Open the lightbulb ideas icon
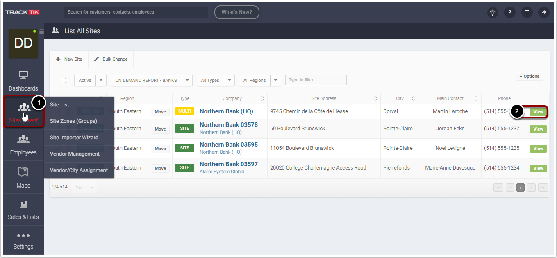This screenshot has width=557, height=258. 493,12
